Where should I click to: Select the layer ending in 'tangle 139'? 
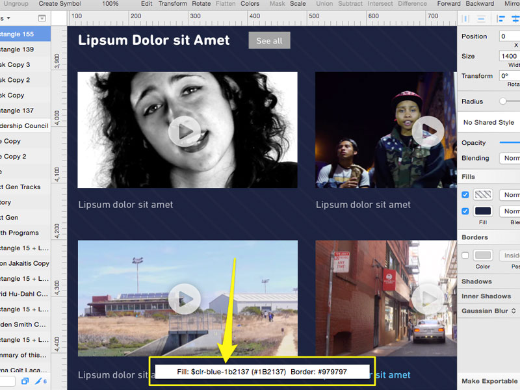25,49
